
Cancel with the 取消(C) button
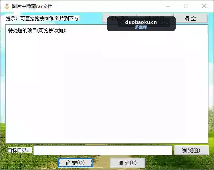tap(128, 163)
